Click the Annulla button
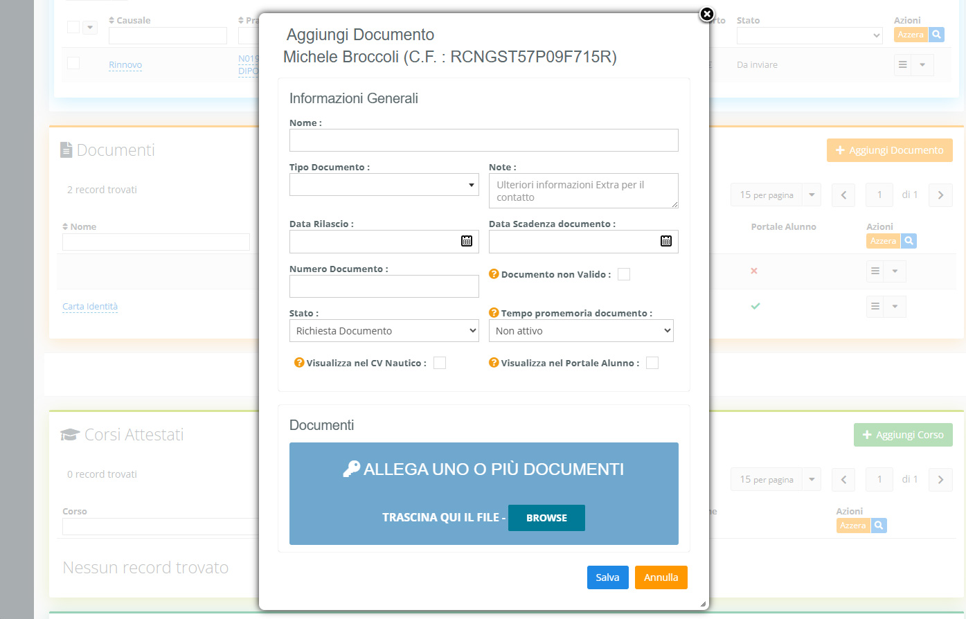Viewport: 966px width, 619px height. (661, 577)
